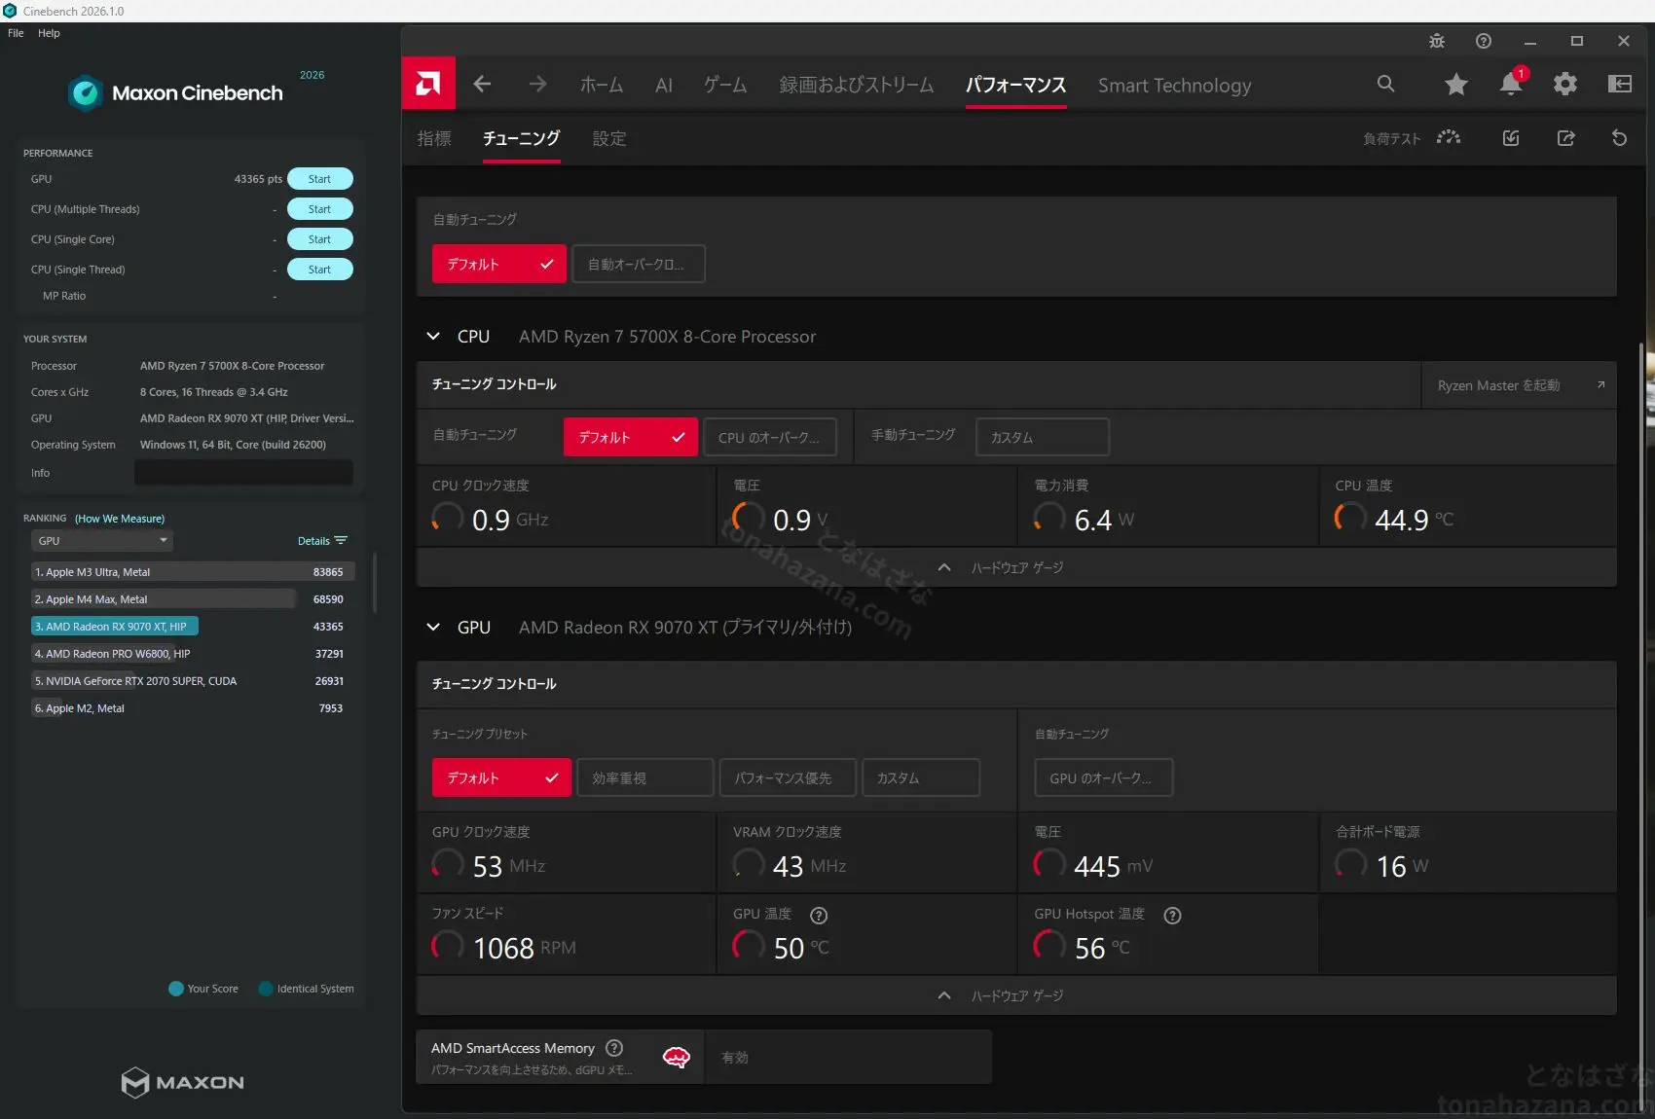The width and height of the screenshot is (1655, 1119).
Task: Open the GPU ranking dropdown in Cinebench
Action: 102,540
